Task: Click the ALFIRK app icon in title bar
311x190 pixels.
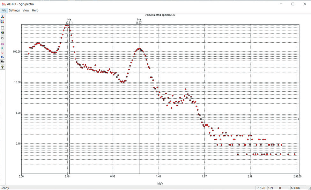Action: coord(4,4)
